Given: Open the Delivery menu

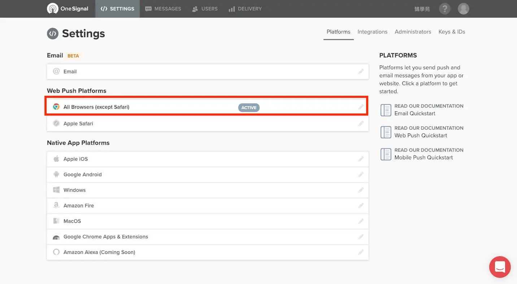Looking at the screenshot, I should pyautogui.click(x=245, y=9).
